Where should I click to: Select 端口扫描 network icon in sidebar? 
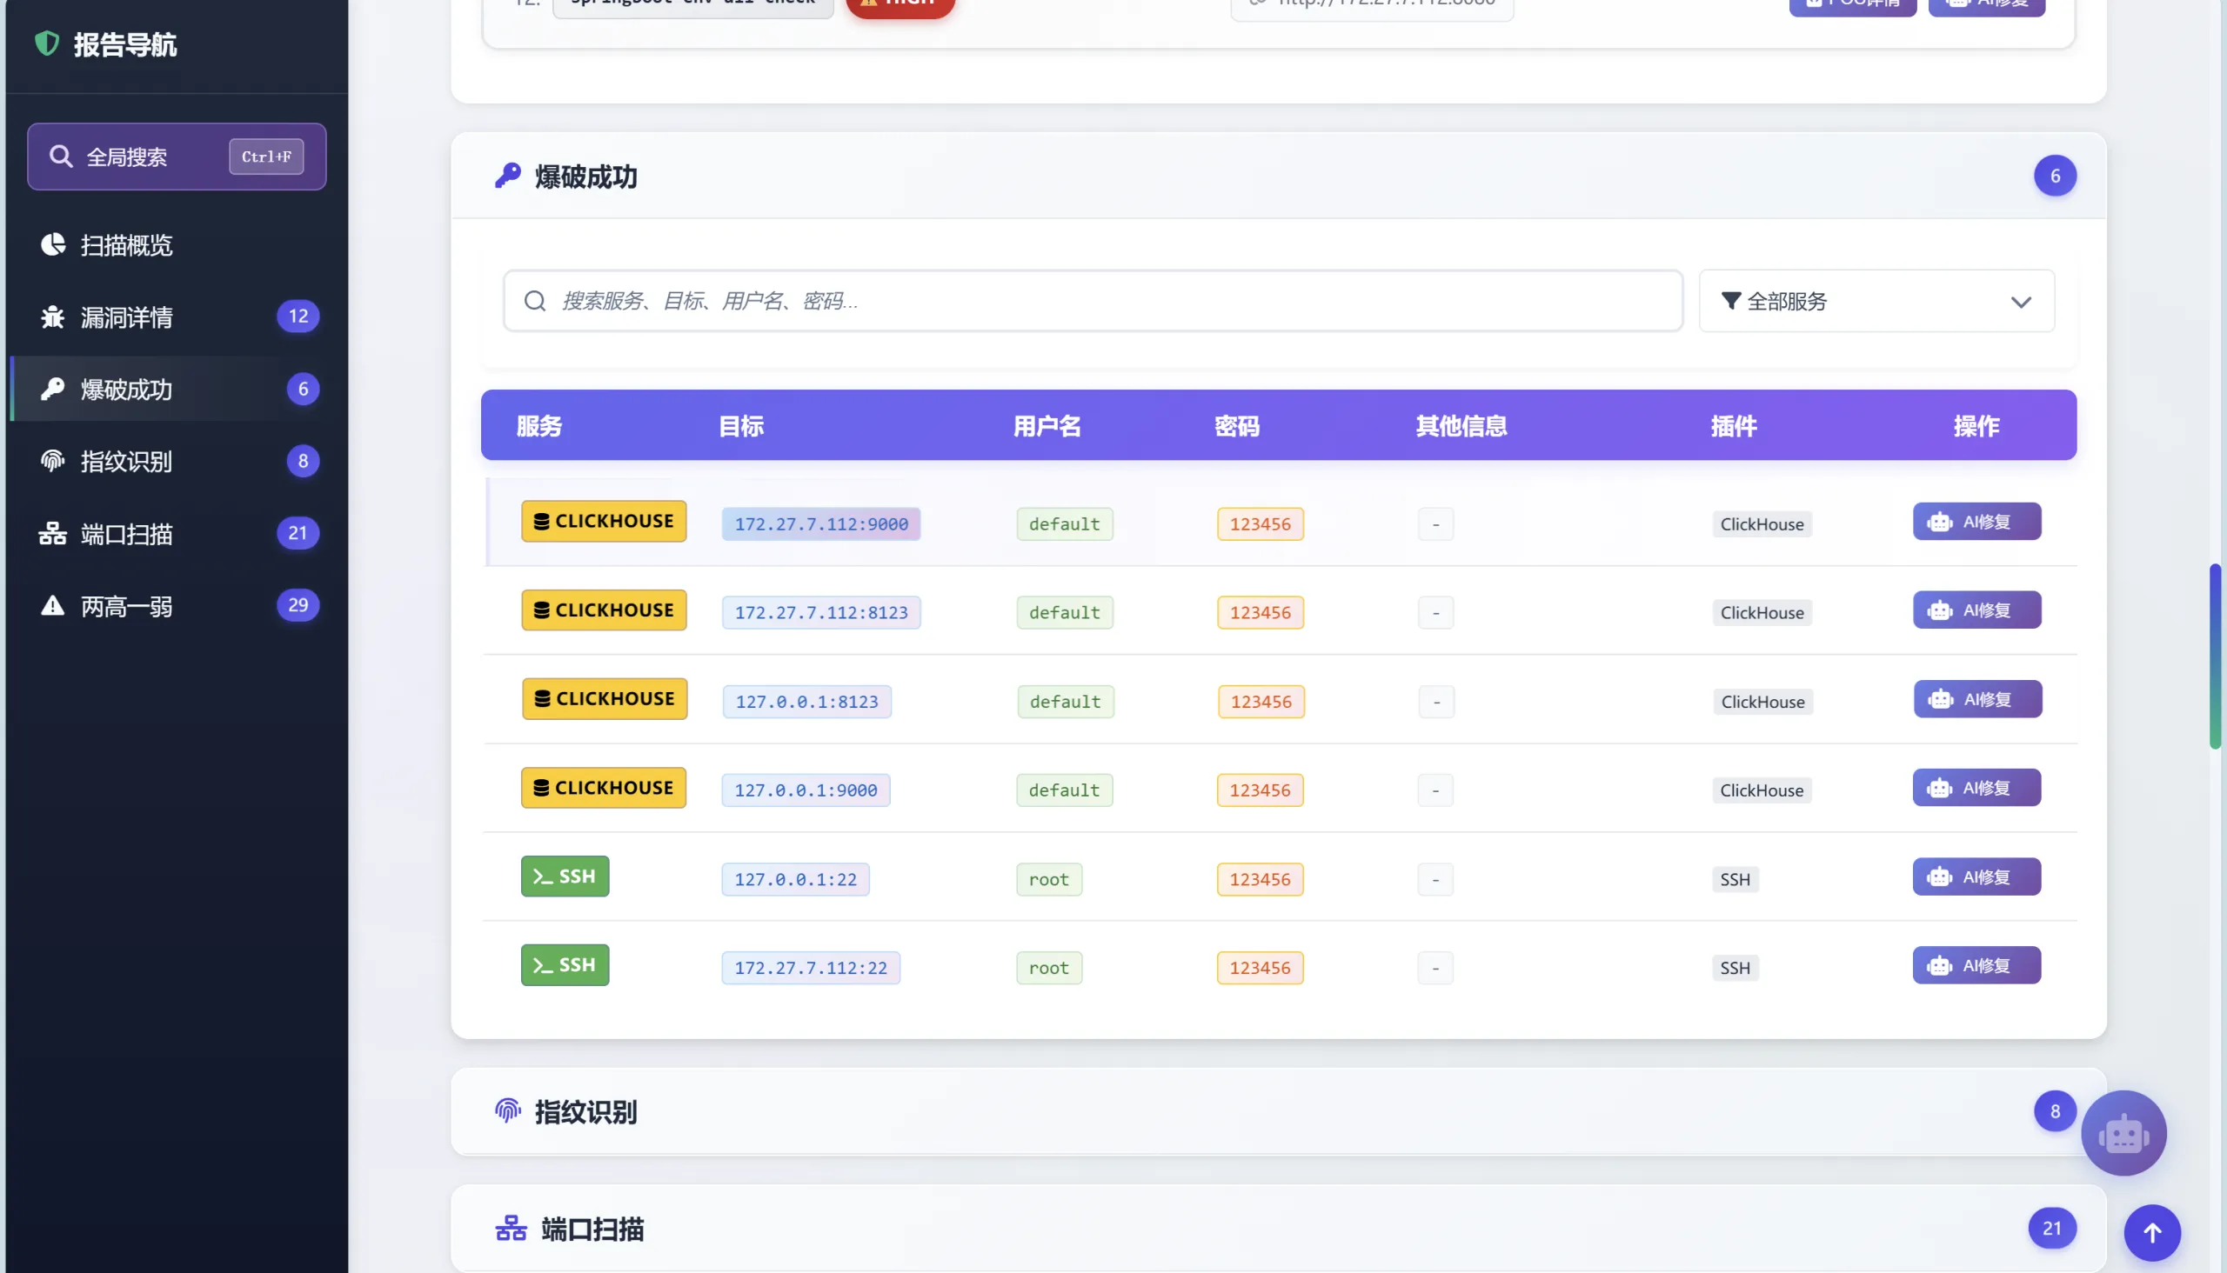(x=52, y=534)
